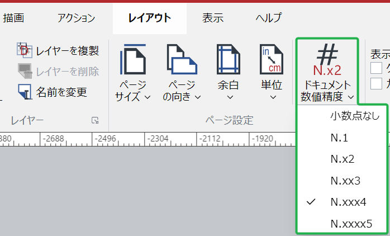Click the ruler at -1920 mark
This screenshot has width=390, height=236.
click(262, 139)
